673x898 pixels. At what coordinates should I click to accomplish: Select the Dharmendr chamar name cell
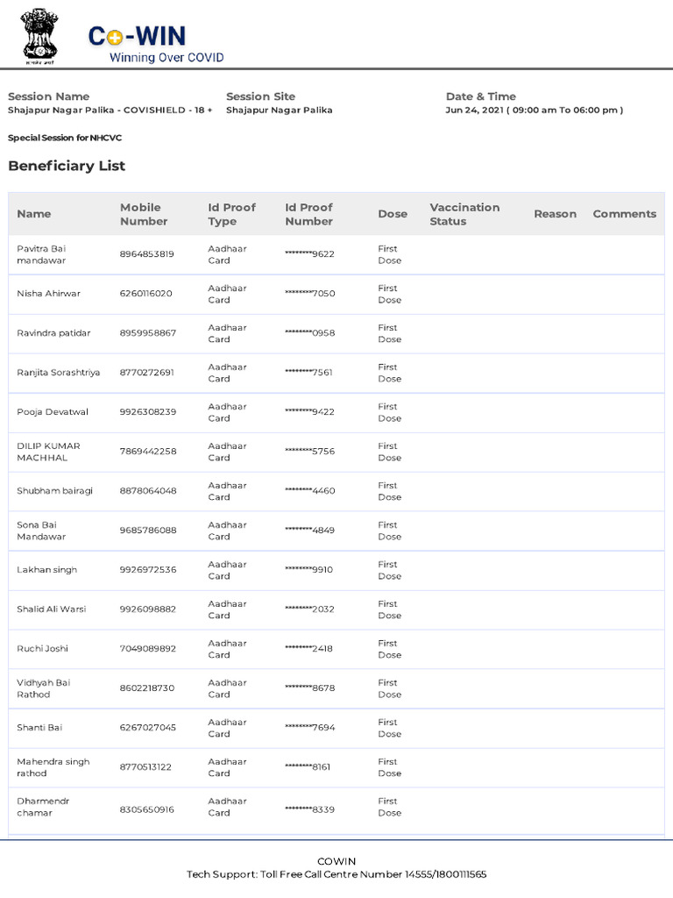(43, 807)
